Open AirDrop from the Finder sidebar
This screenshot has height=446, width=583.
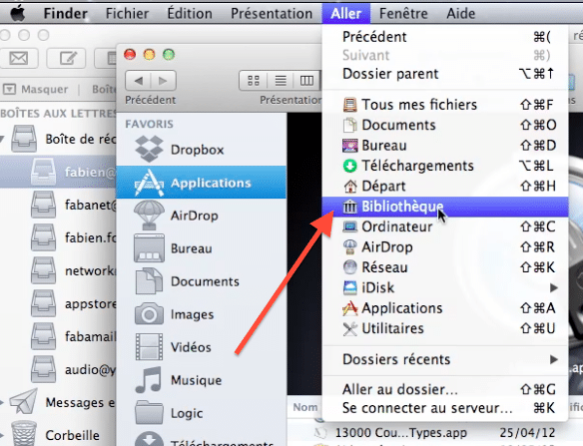(201, 216)
